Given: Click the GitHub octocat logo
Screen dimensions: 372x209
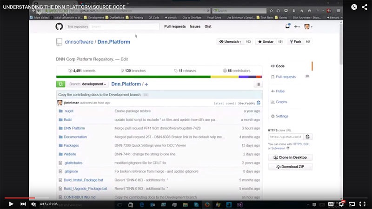Looking at the screenshot, I should pos(59,26).
